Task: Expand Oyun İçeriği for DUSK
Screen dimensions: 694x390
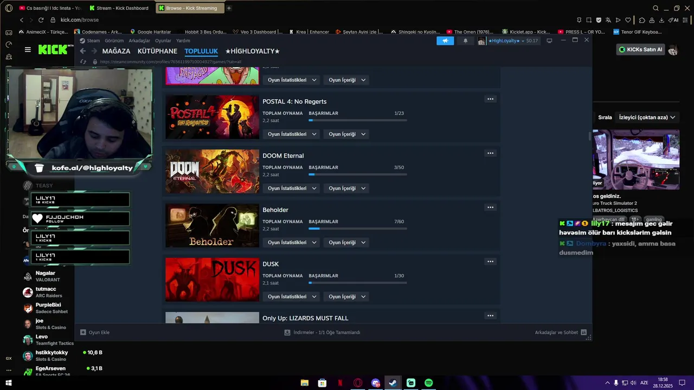Action: point(347,296)
